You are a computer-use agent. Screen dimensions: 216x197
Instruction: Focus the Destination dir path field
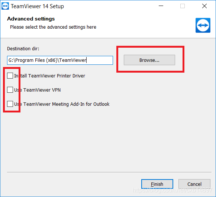click(x=60, y=60)
